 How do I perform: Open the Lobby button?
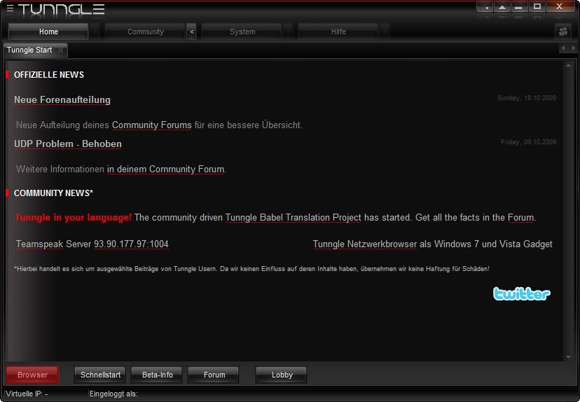coord(282,375)
